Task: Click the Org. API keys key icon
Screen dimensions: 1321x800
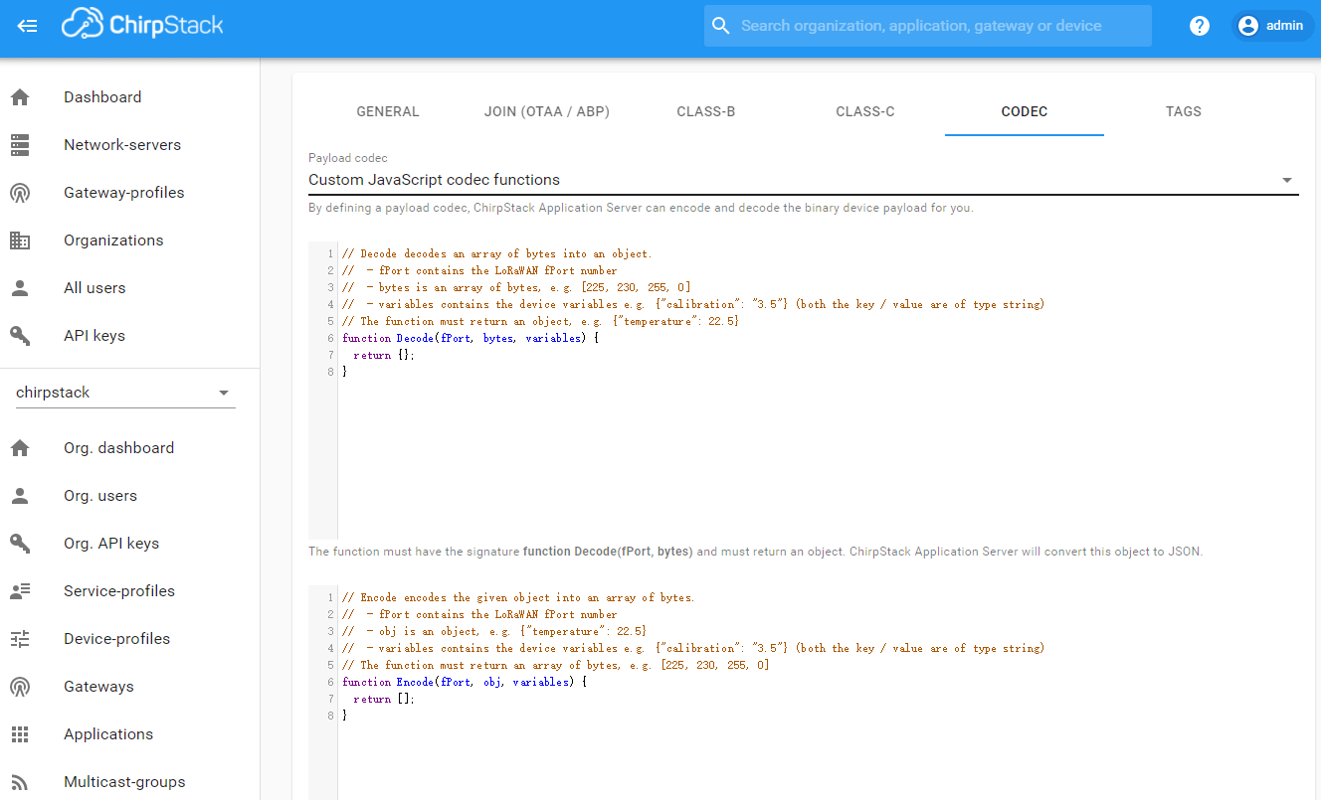Action: click(20, 544)
